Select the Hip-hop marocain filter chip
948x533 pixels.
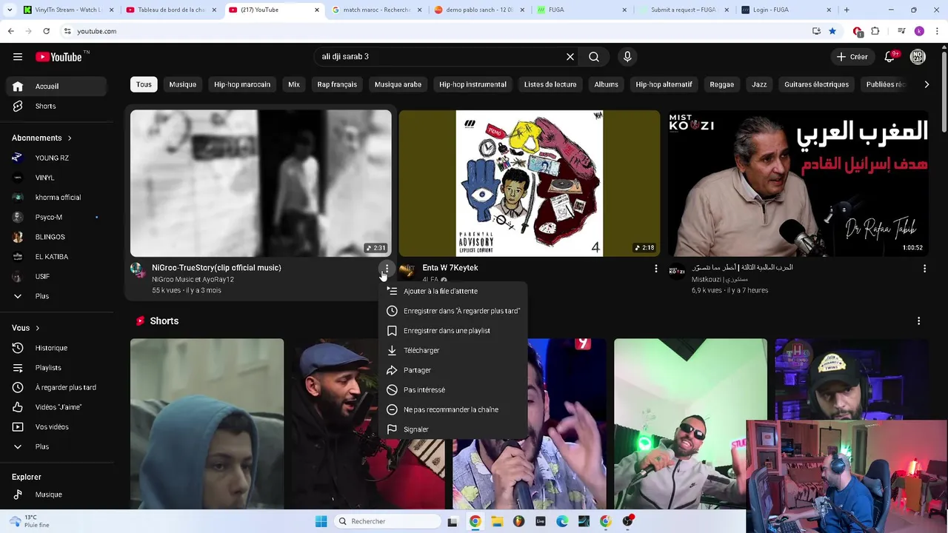pyautogui.click(x=242, y=84)
